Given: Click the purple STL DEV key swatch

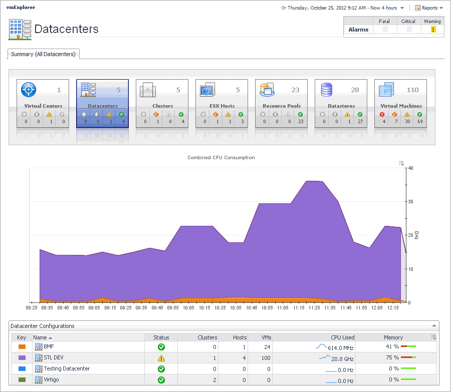Looking at the screenshot, I should (x=22, y=358).
